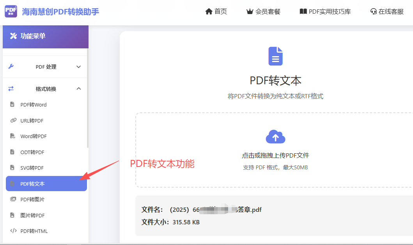This screenshot has height=245, width=413.
Task: Click the PDF 处理 section label
Action: (x=46, y=67)
